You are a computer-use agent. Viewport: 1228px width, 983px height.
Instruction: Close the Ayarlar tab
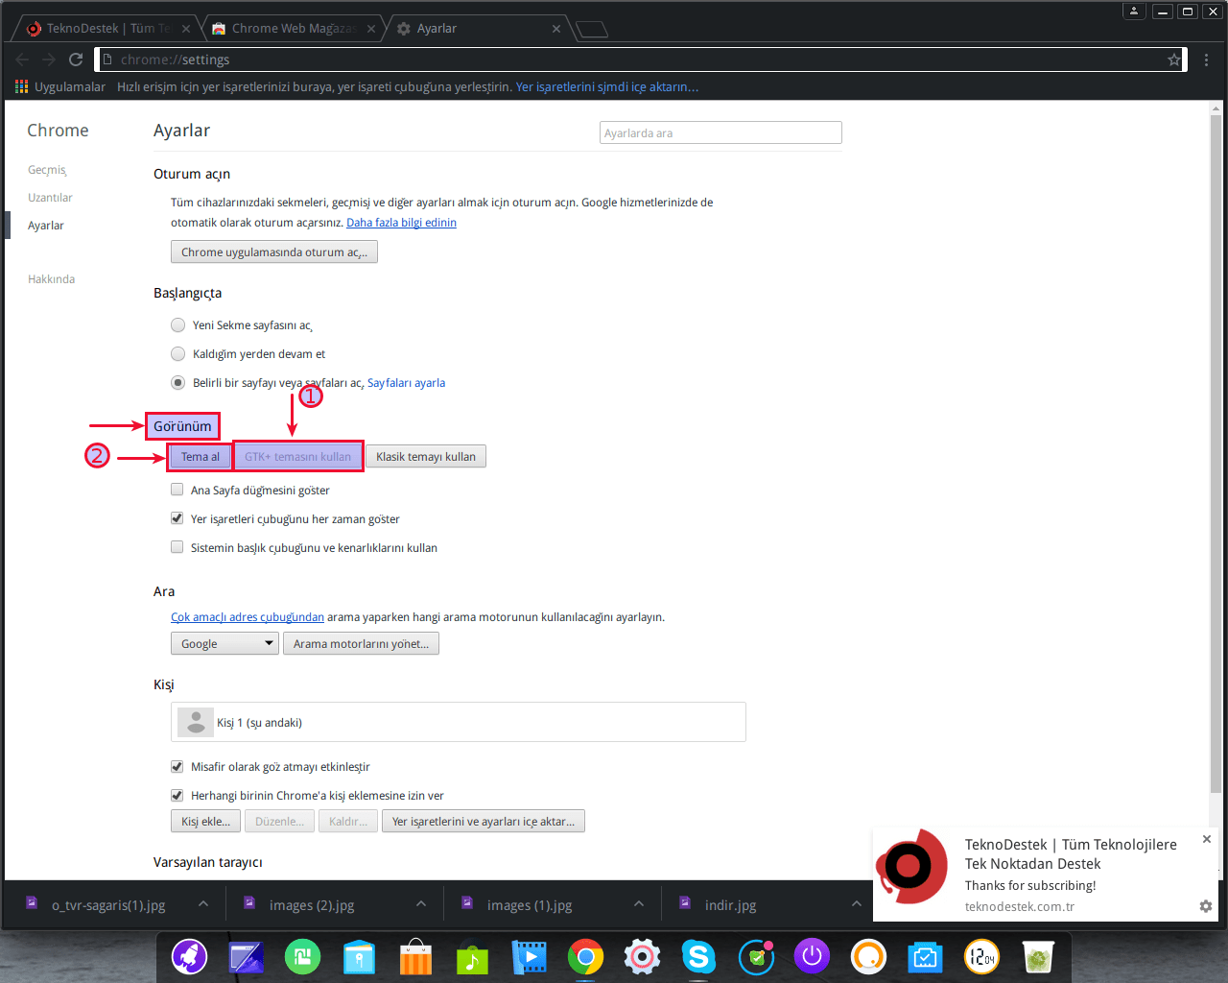coord(556,29)
